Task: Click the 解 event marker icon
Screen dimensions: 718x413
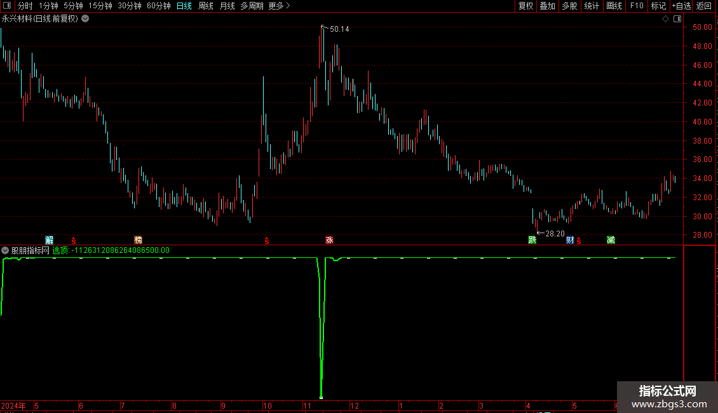Action: (x=50, y=240)
